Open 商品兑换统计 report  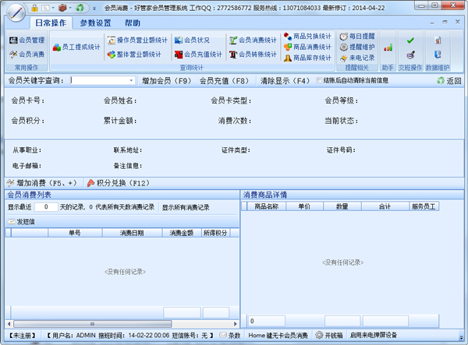pos(308,37)
